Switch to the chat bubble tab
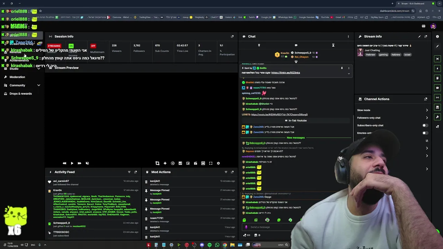Viewport: 443px width, 249px height. (x=296, y=45)
